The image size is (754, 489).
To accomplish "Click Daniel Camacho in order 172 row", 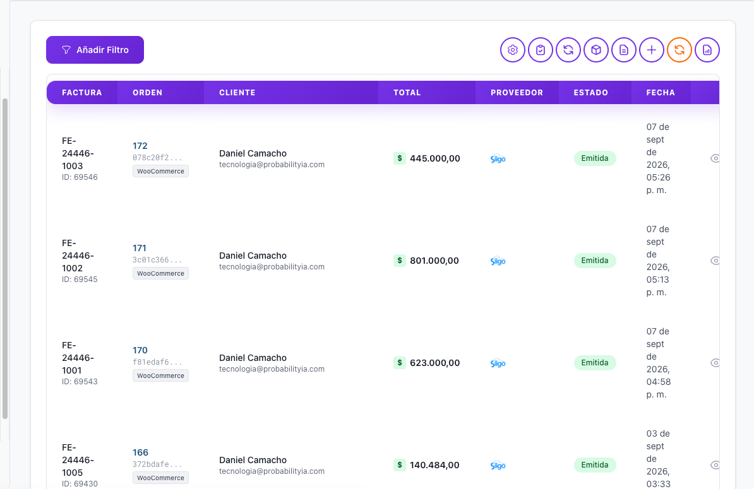I will pyautogui.click(x=253, y=153).
